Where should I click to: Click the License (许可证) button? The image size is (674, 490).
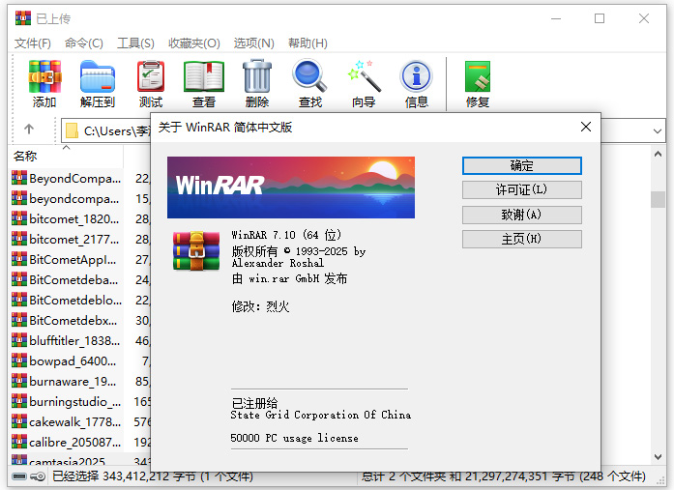(521, 189)
